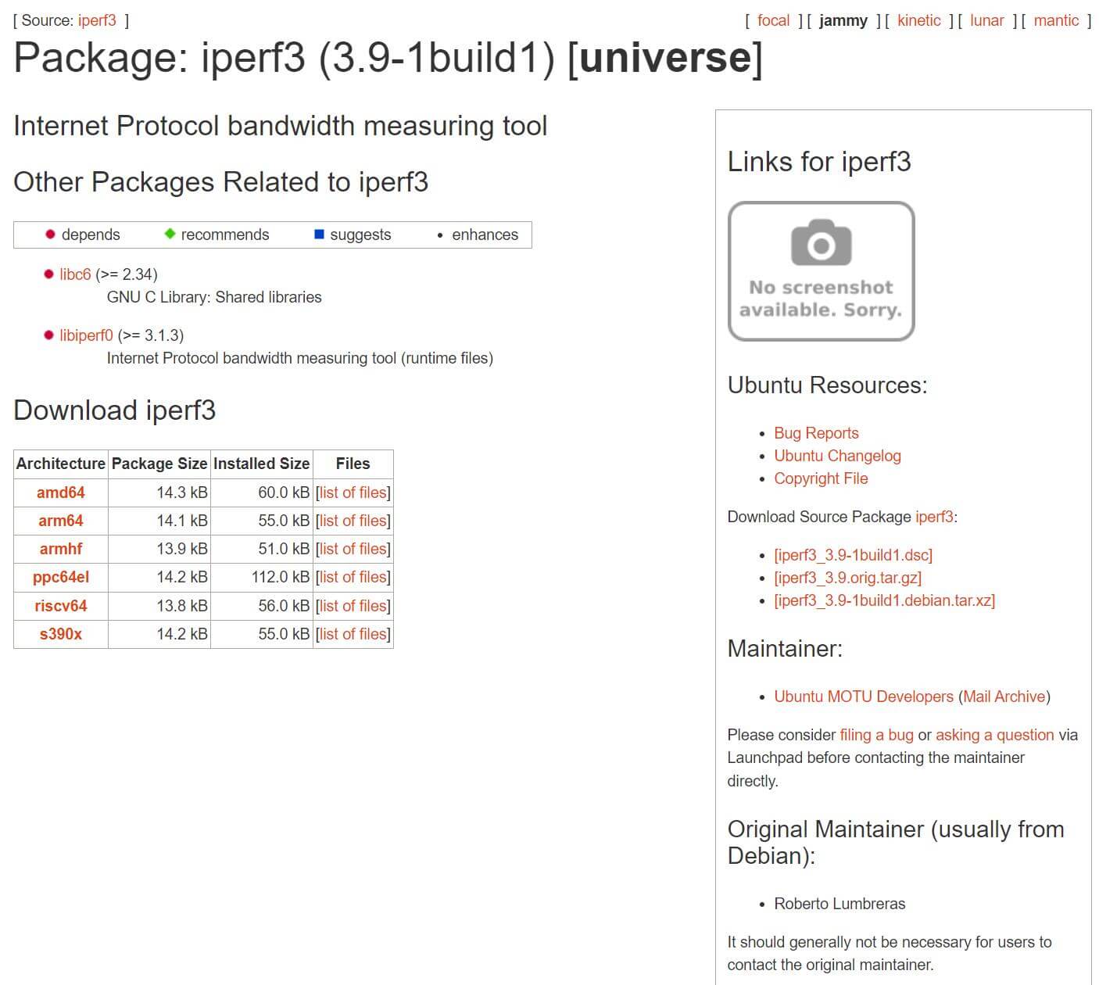Download the amd64 architecture package
The width and height of the screenshot is (1099, 985).
[61, 492]
